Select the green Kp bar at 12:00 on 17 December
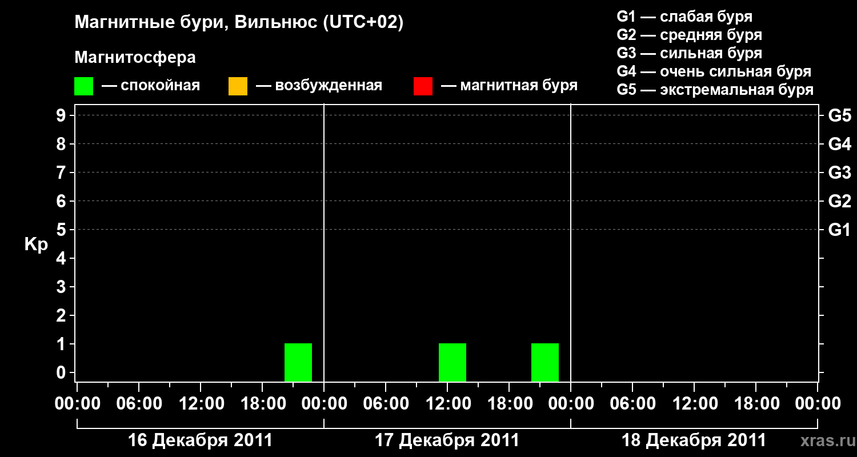This screenshot has height=457, width=857. pos(452,362)
